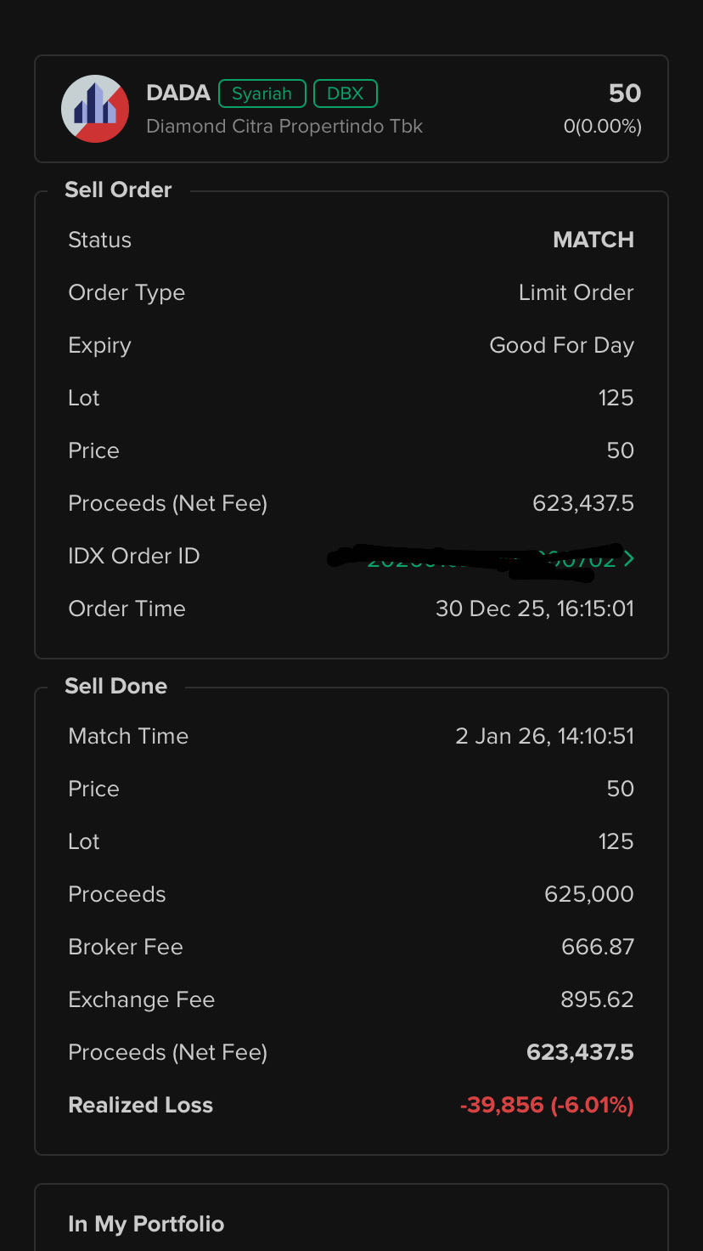Tap the Sell Done section heading
This screenshot has width=703, height=1251.
click(x=115, y=686)
